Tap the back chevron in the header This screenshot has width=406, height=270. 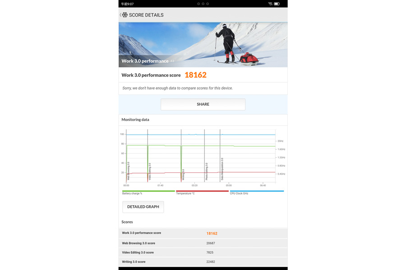pos(120,15)
